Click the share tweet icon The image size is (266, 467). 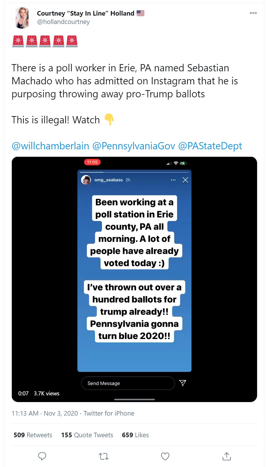tap(227, 456)
